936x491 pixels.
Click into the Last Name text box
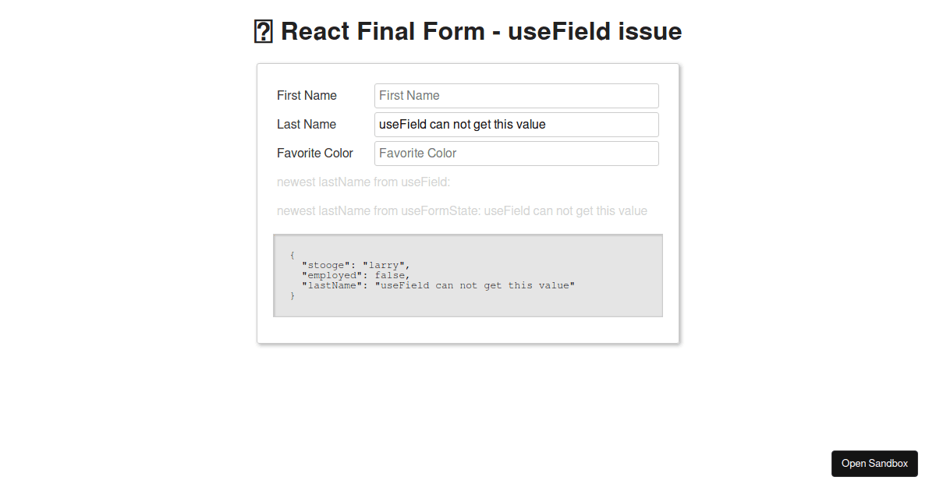(x=516, y=125)
